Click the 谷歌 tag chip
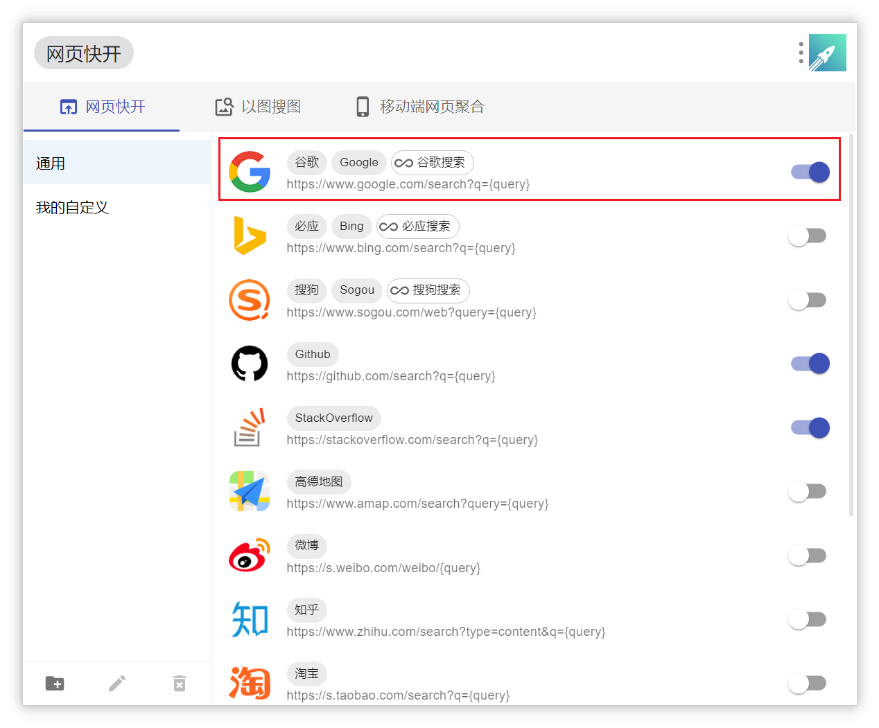The width and height of the screenshot is (879, 728). (307, 163)
